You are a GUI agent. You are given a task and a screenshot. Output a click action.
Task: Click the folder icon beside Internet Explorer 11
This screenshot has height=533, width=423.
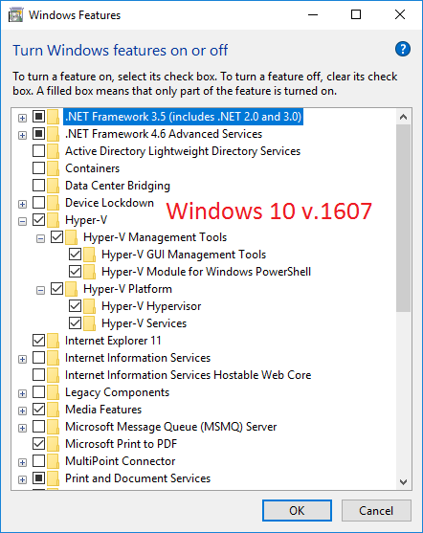(53, 341)
